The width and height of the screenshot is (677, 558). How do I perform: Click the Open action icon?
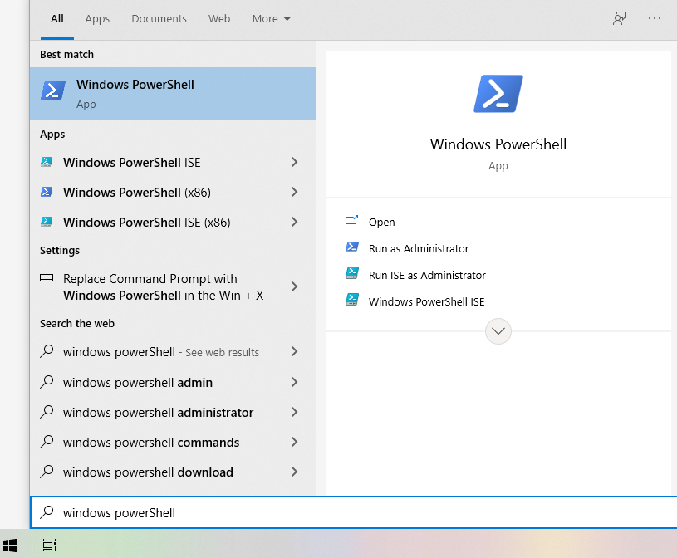pyautogui.click(x=352, y=222)
